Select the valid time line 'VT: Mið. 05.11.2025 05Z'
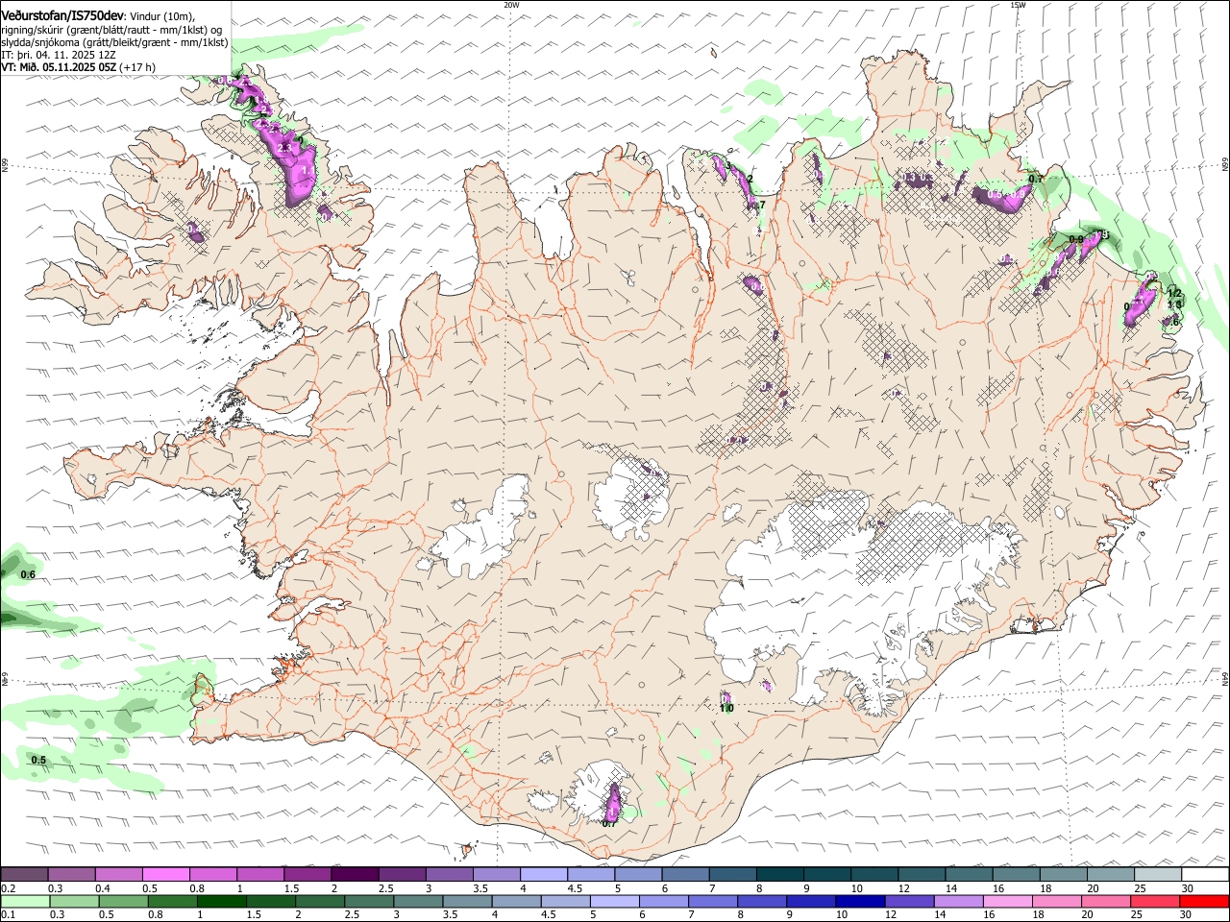Viewport: 1230px width, 922px height. tap(60, 67)
